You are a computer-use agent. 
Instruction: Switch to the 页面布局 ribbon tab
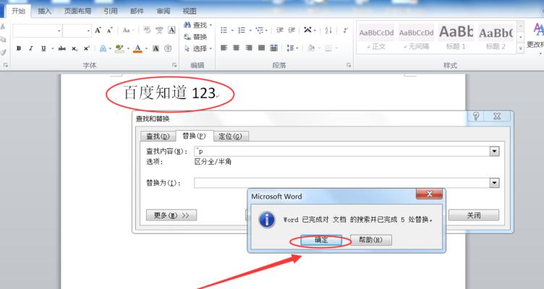point(77,11)
